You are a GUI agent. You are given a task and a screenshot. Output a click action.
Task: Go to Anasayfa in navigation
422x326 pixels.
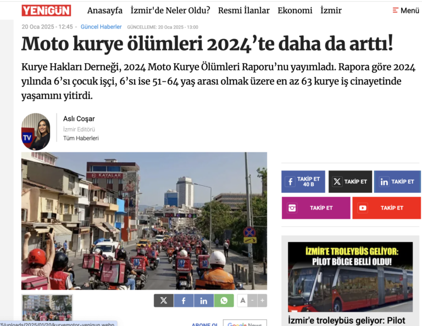point(105,10)
